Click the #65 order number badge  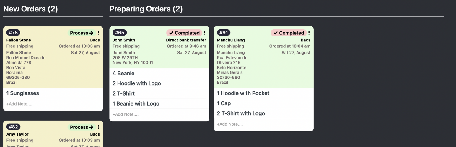120,33
